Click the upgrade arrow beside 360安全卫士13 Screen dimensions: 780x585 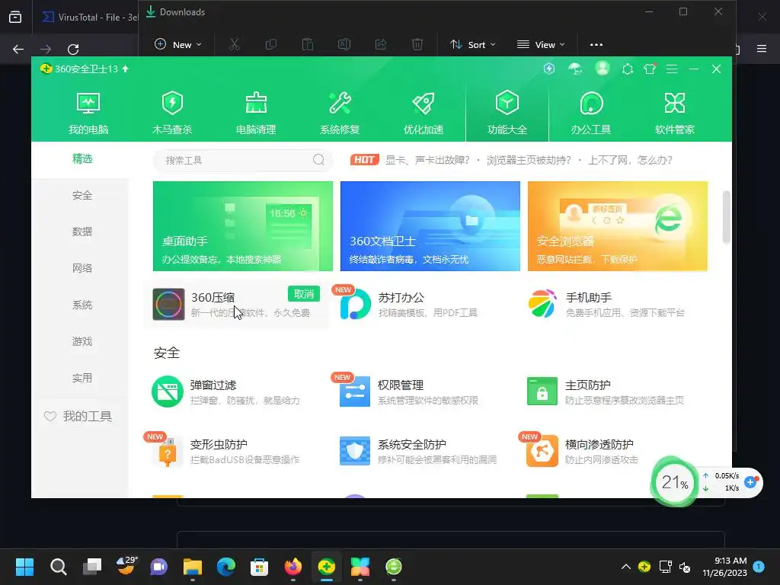(126, 69)
